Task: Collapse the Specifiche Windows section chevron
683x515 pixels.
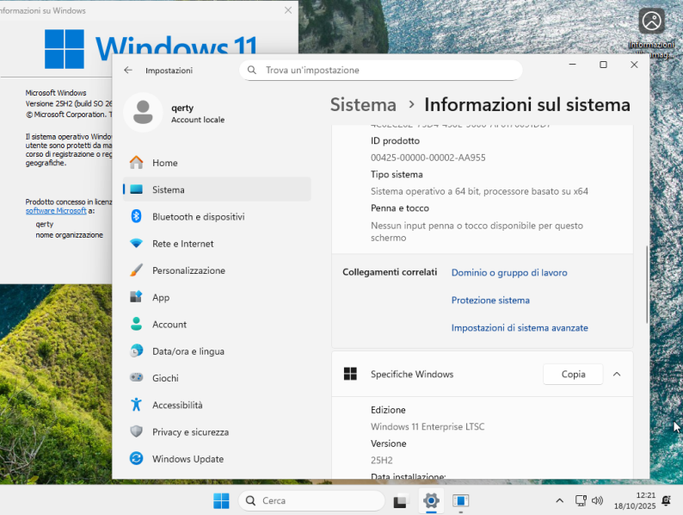Action: click(x=617, y=374)
